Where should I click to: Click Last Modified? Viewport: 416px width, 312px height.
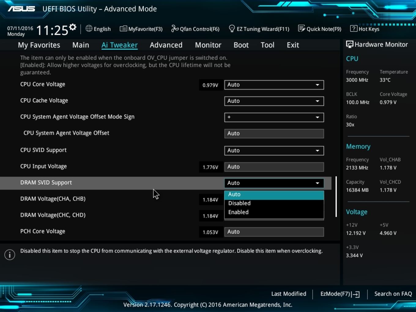[289, 294]
